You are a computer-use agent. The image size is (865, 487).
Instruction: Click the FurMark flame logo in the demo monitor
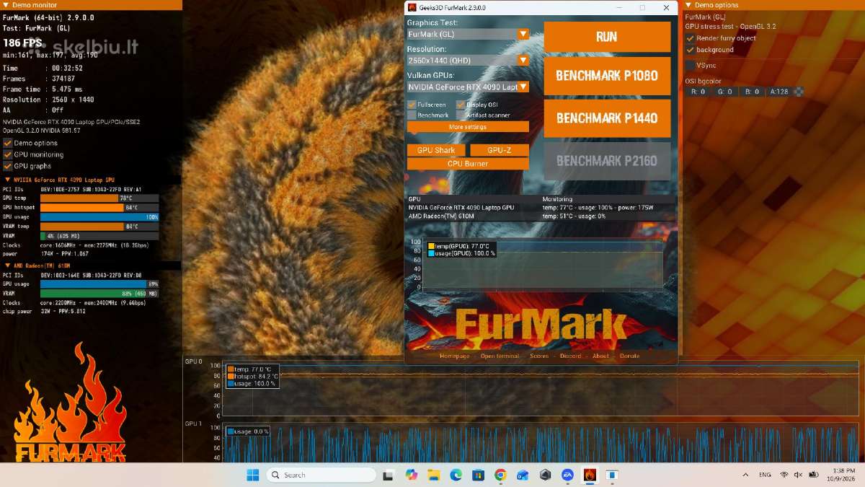(x=71, y=403)
